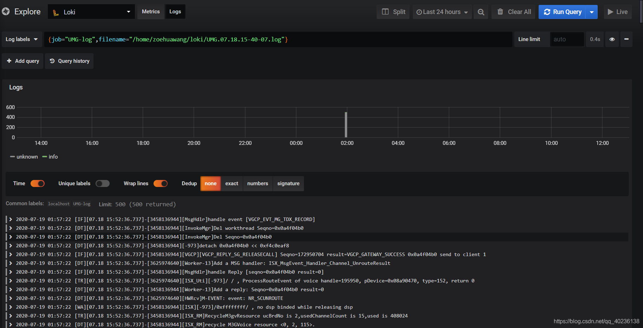Select Dedup numbers option
Image resolution: width=643 pixels, height=328 pixels.
coord(258,183)
